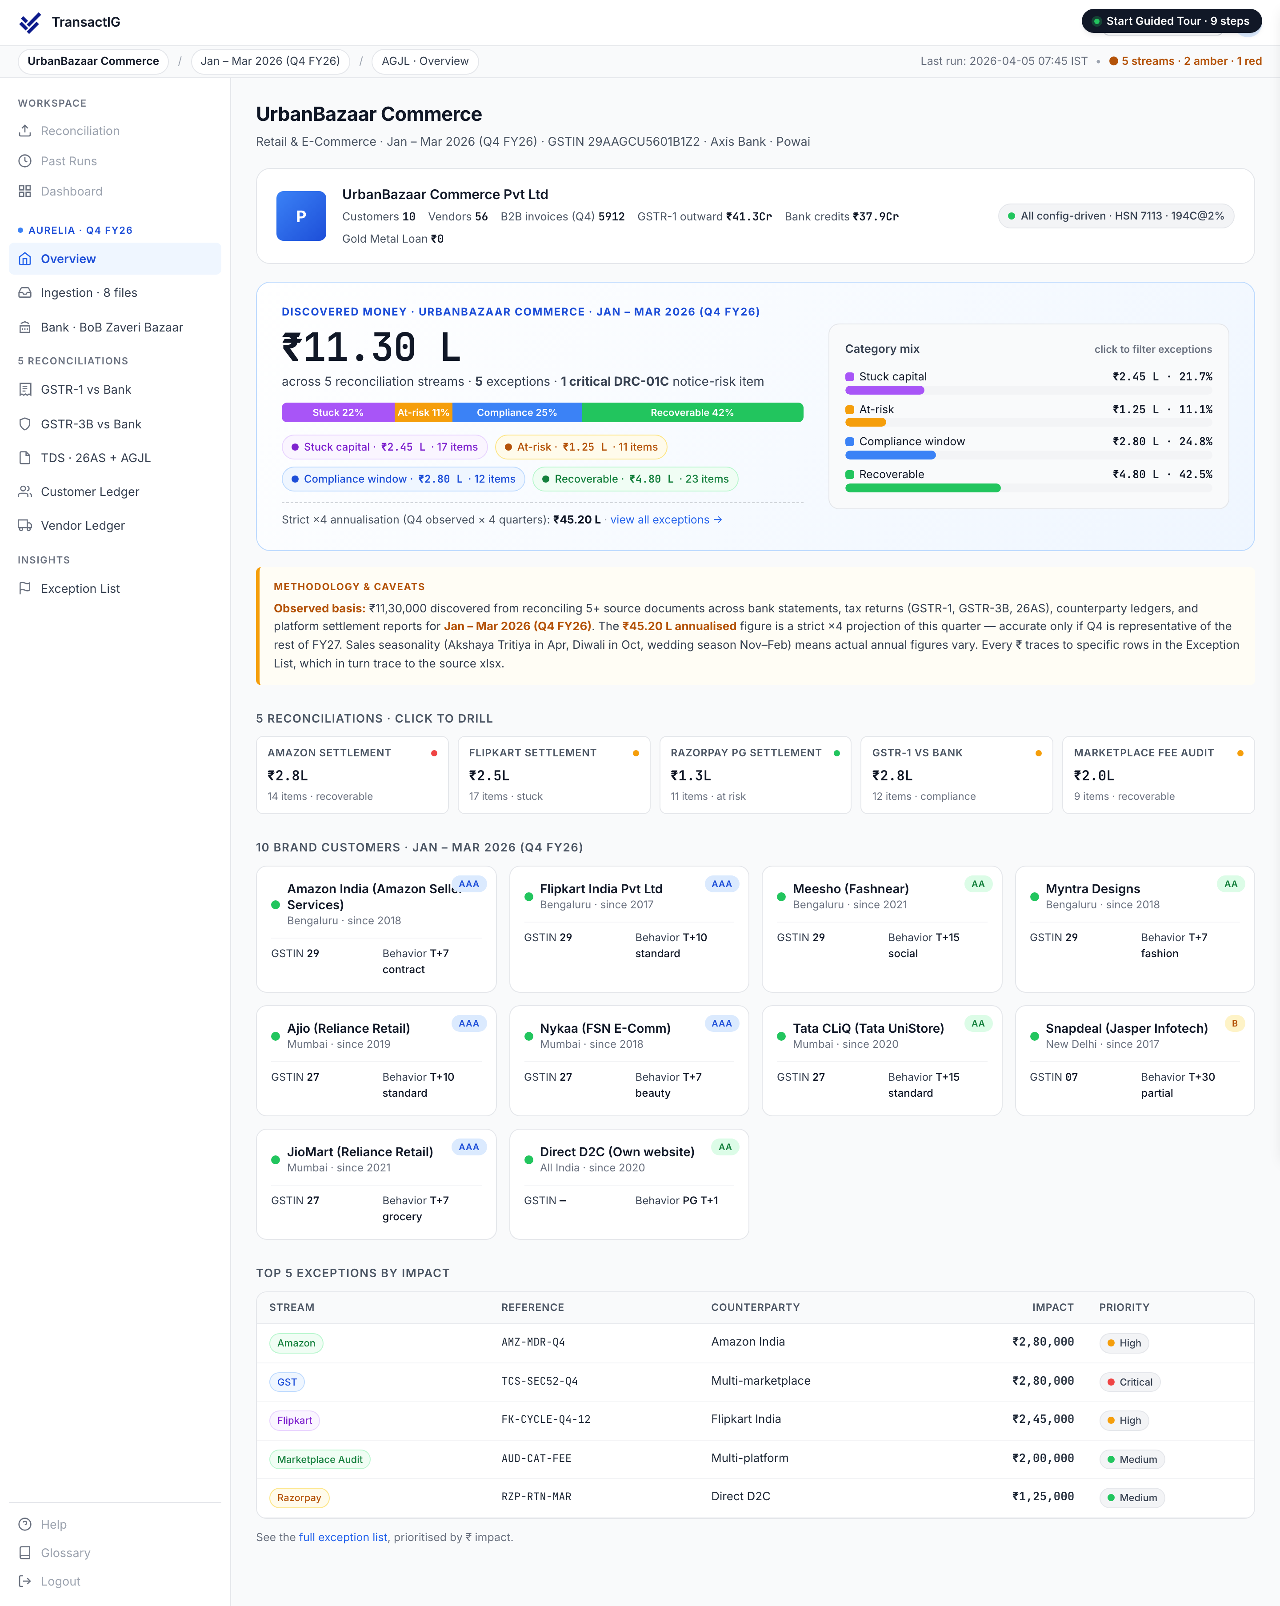
Task: Click the Glossary book icon
Action: click(x=25, y=1553)
